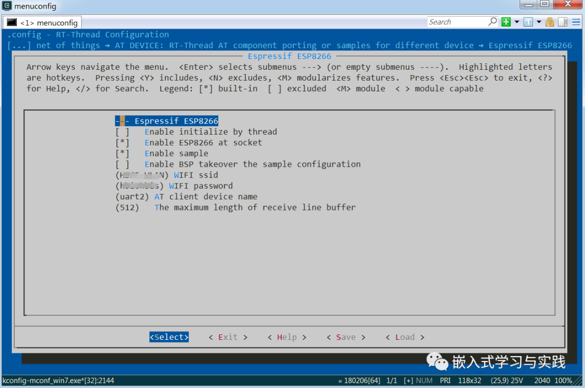This screenshot has height=388, width=585.
Task: Click the PRI priority status entry
Action: click(445, 380)
